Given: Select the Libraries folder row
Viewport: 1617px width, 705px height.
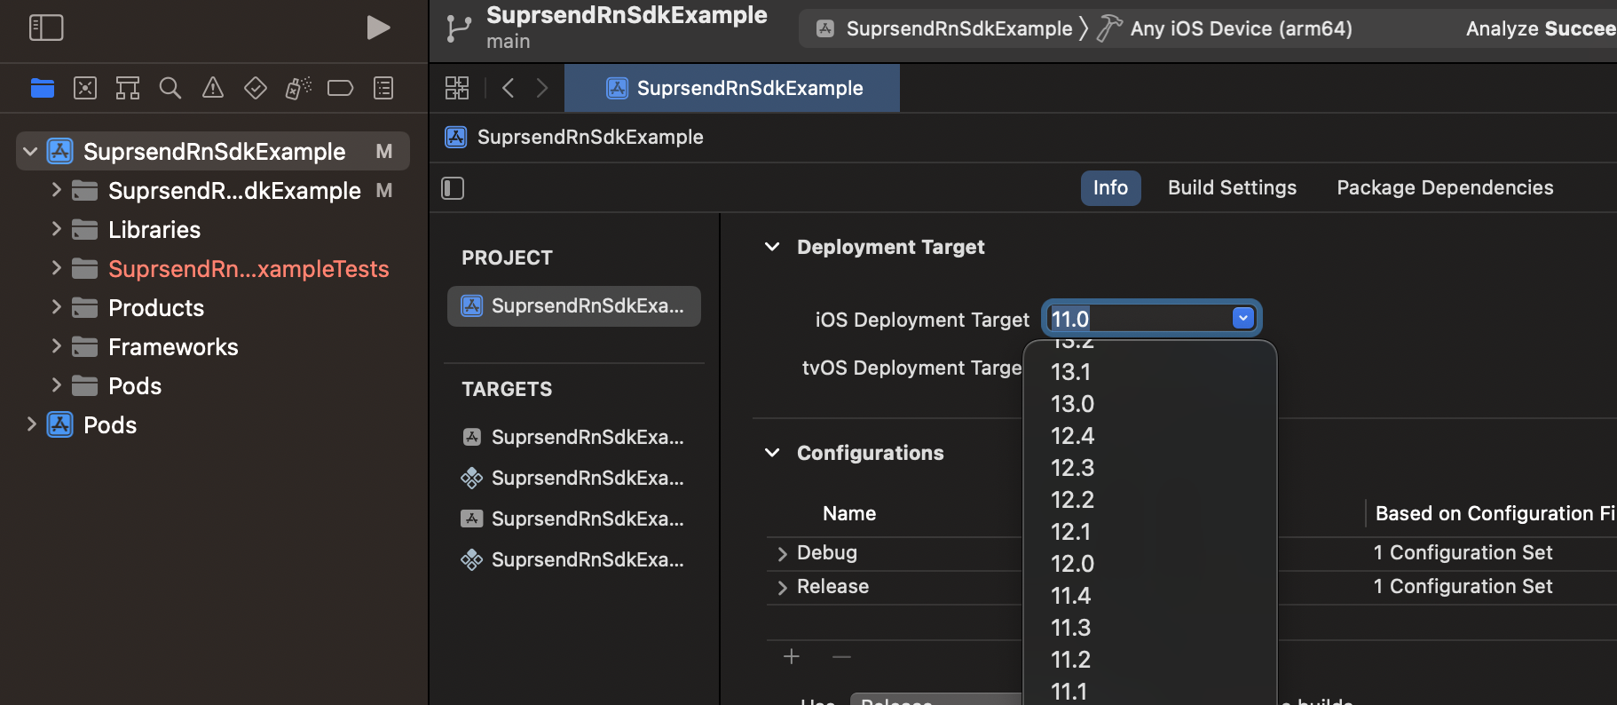Looking at the screenshot, I should pyautogui.click(x=213, y=229).
